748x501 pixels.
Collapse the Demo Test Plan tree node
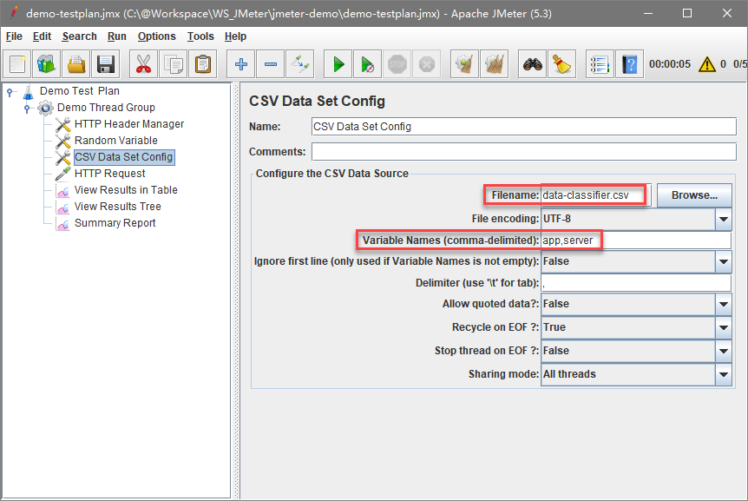[10, 92]
